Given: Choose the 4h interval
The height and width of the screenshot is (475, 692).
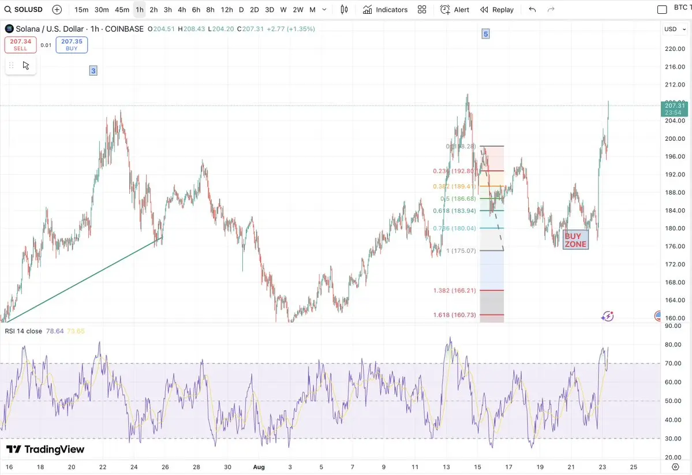Looking at the screenshot, I should (182, 9).
